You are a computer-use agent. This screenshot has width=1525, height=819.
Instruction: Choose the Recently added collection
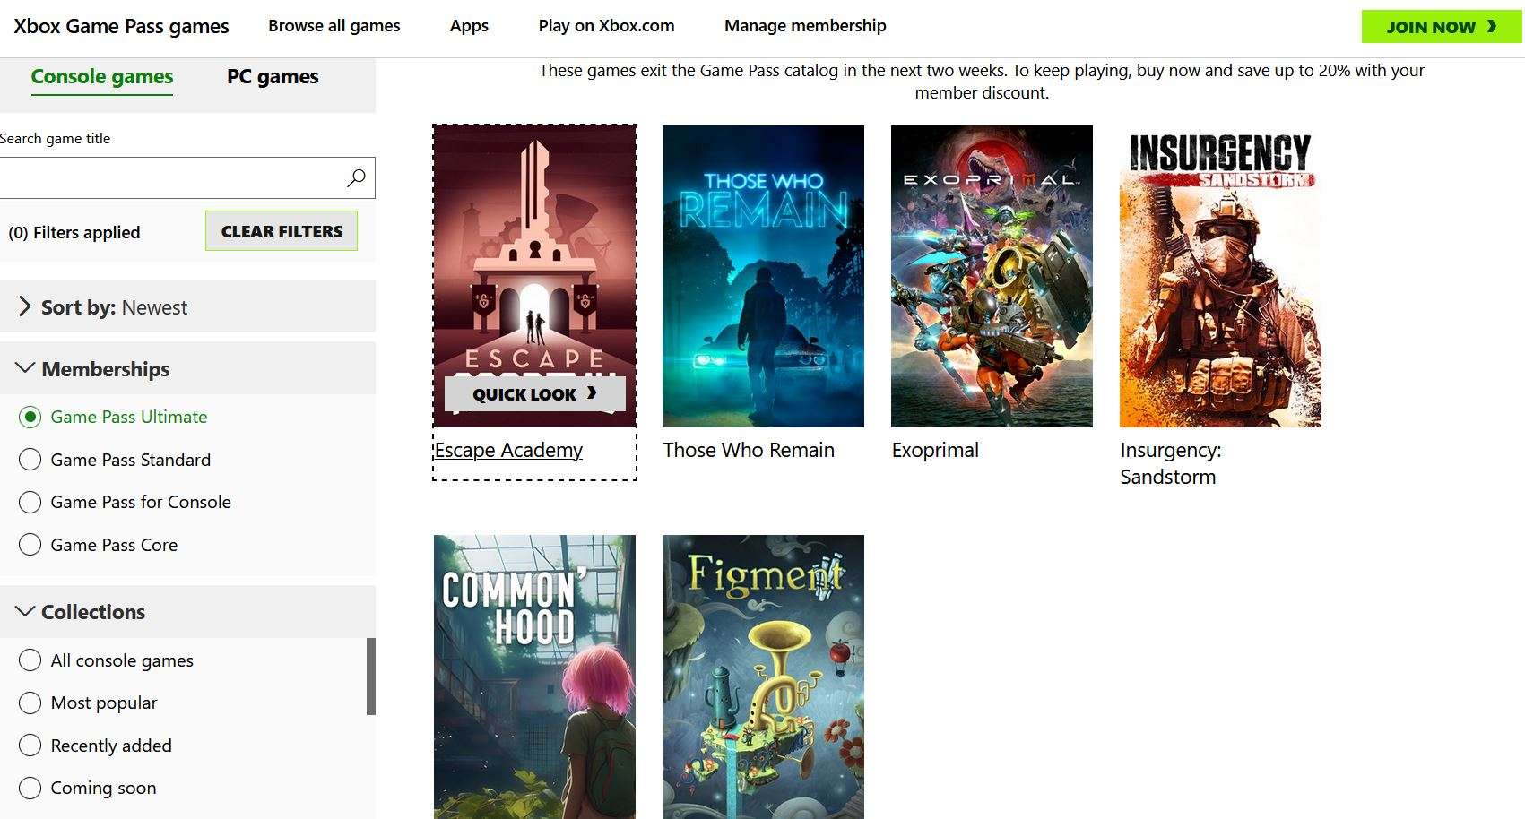[95, 746]
